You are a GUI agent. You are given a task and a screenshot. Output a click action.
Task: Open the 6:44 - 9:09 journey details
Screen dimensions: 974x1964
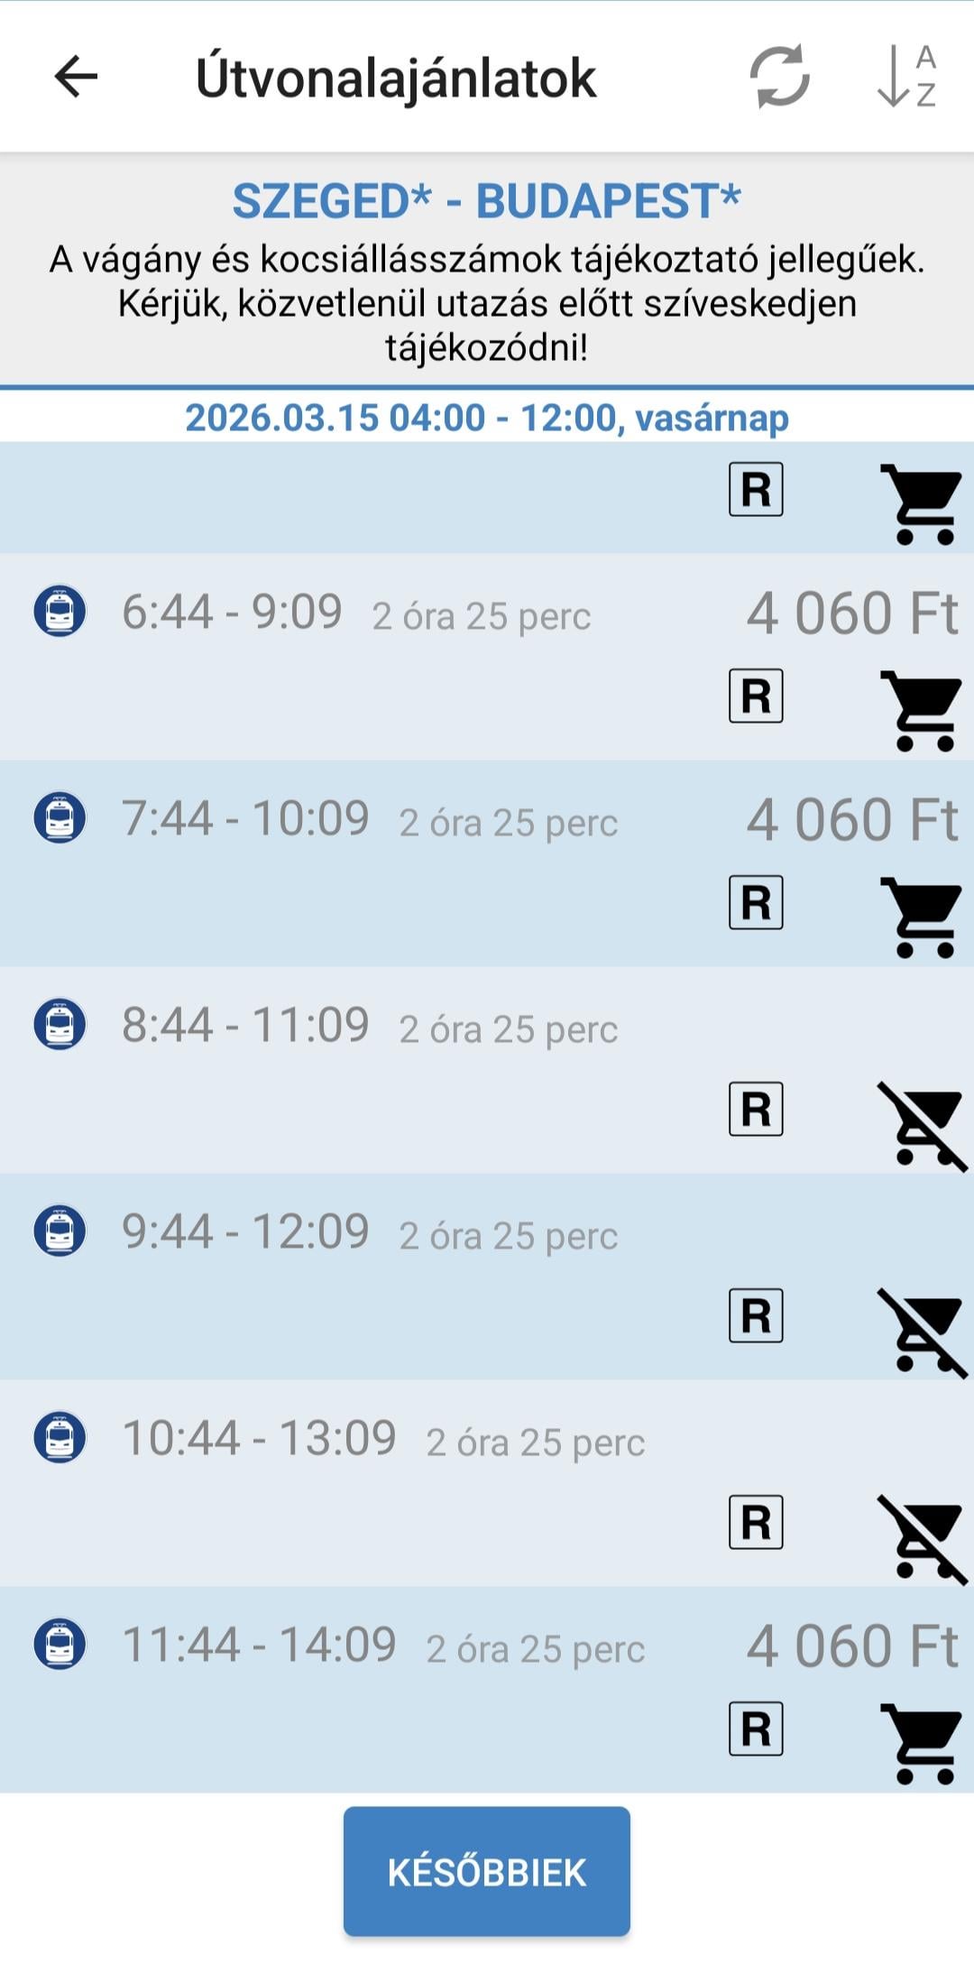click(x=232, y=613)
